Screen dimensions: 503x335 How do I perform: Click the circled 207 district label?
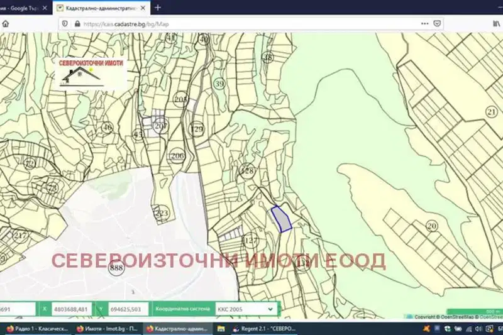point(160,126)
